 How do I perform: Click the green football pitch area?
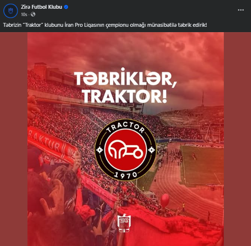point(202,166)
